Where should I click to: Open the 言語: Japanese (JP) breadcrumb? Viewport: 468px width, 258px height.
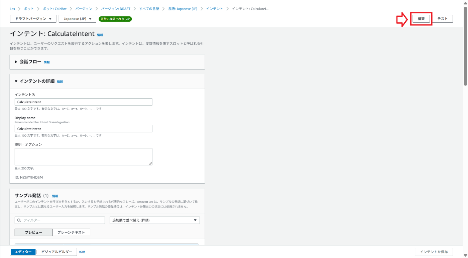[x=183, y=9]
